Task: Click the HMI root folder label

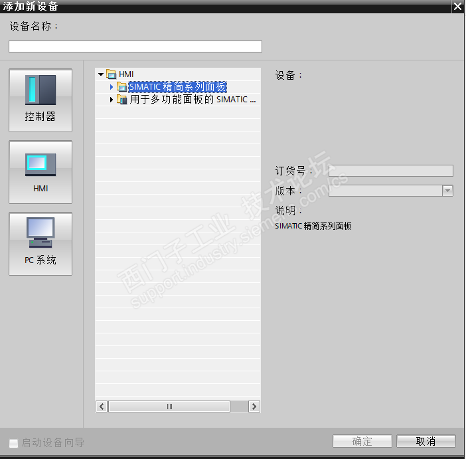Action: pyautogui.click(x=126, y=74)
